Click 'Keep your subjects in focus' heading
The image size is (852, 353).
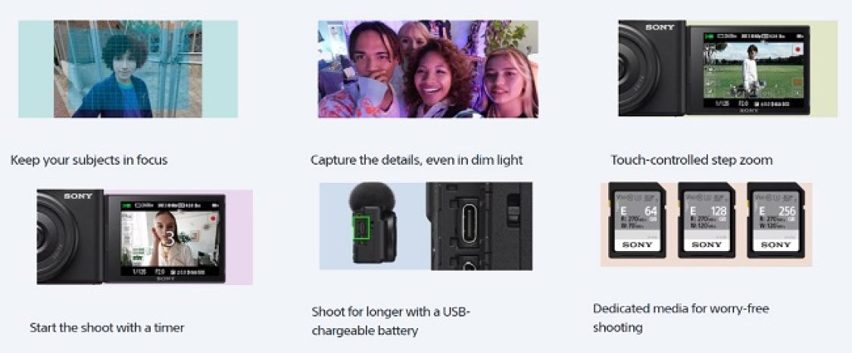[89, 160]
